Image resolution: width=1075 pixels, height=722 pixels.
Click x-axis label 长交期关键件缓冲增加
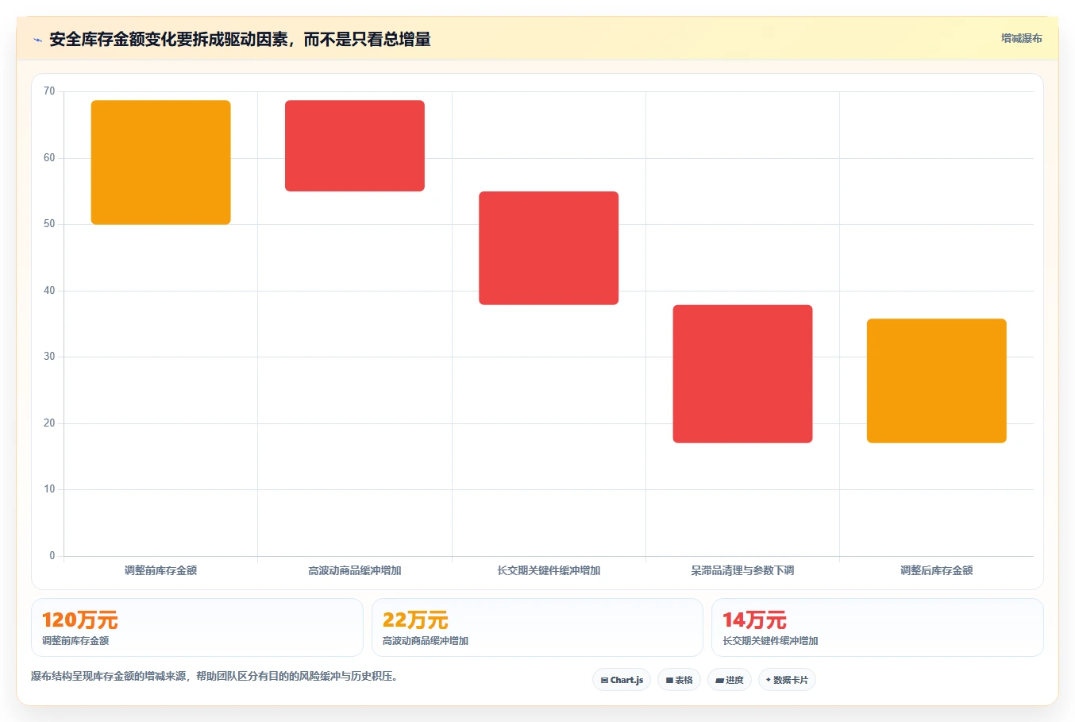[549, 570]
